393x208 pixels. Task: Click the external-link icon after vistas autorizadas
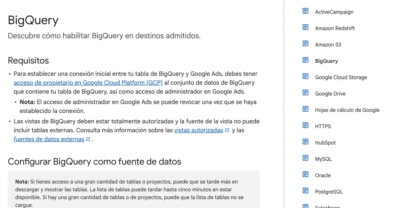[227, 130]
